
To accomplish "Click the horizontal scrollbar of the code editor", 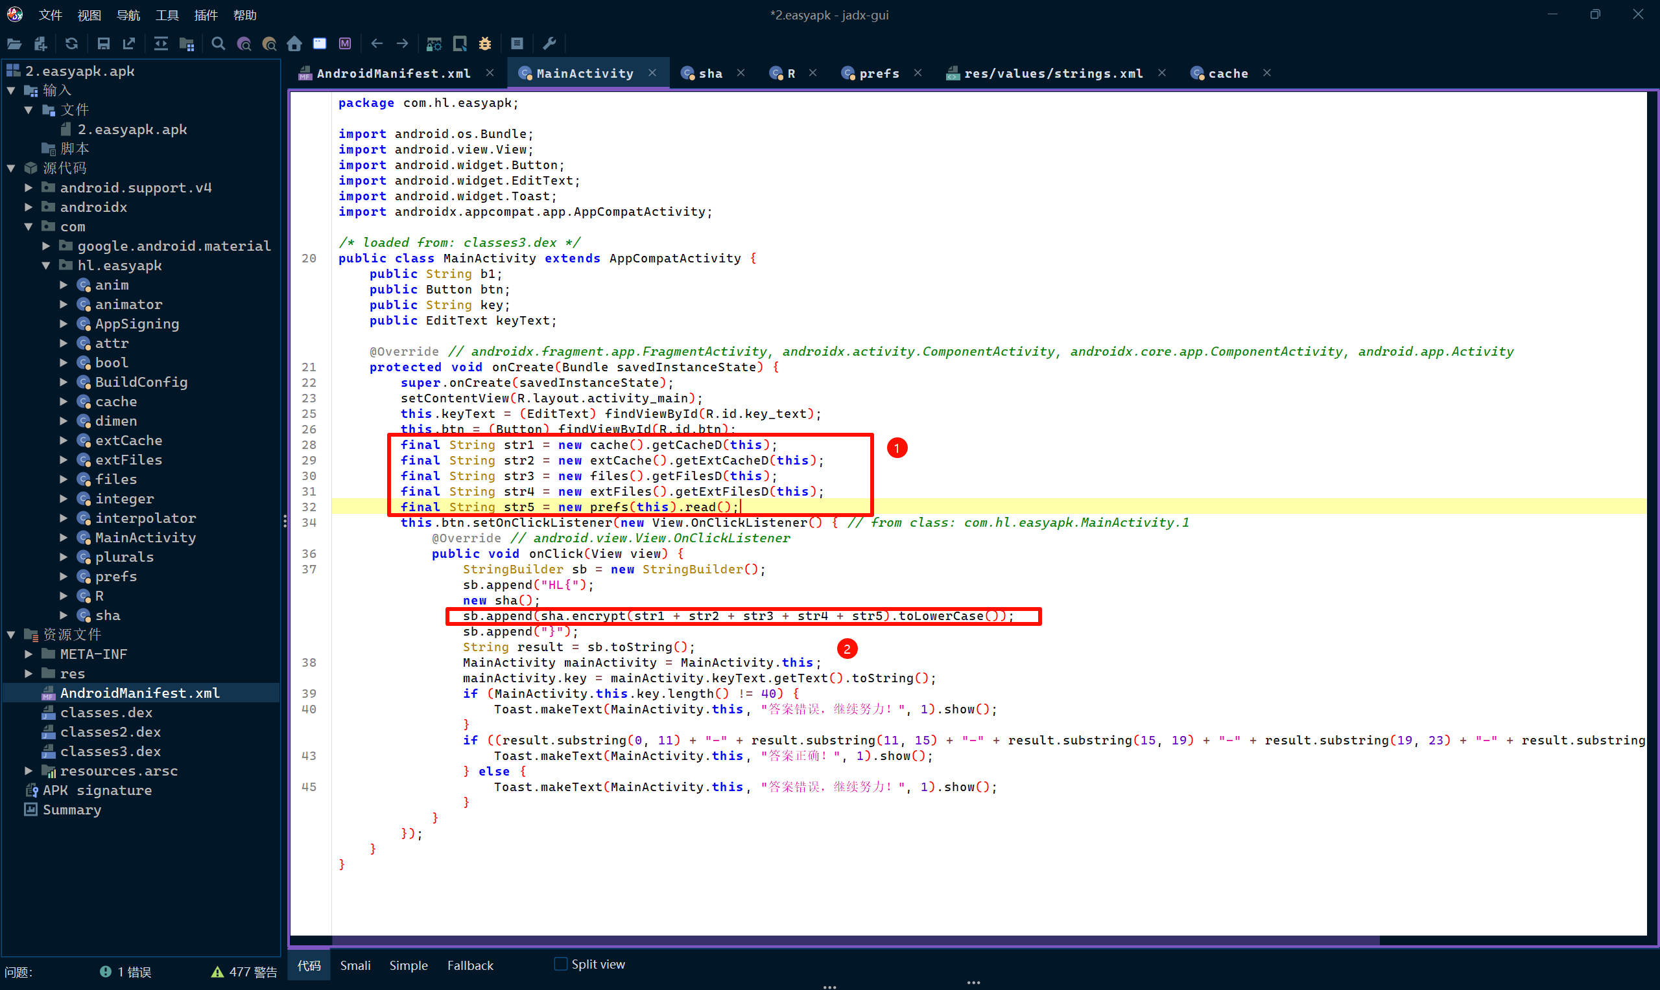I will click(x=855, y=941).
